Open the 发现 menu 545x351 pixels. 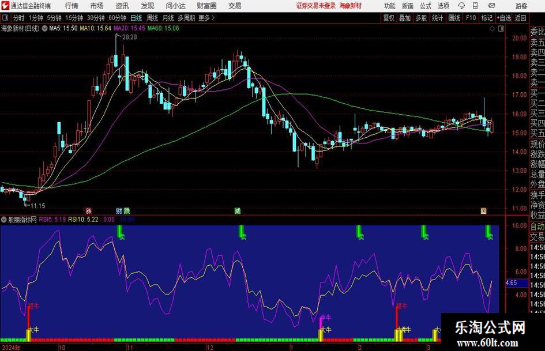pos(148,6)
